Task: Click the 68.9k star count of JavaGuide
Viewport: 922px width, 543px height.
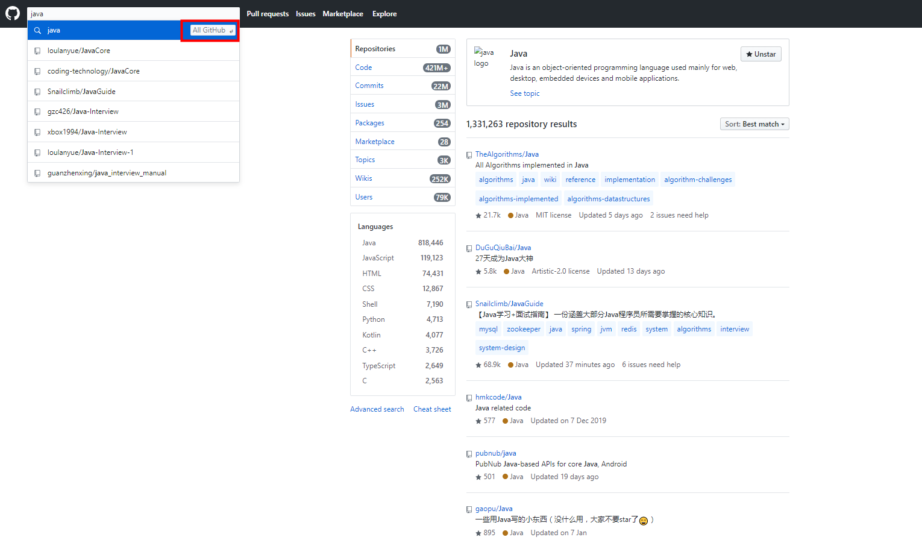Action: (x=488, y=365)
